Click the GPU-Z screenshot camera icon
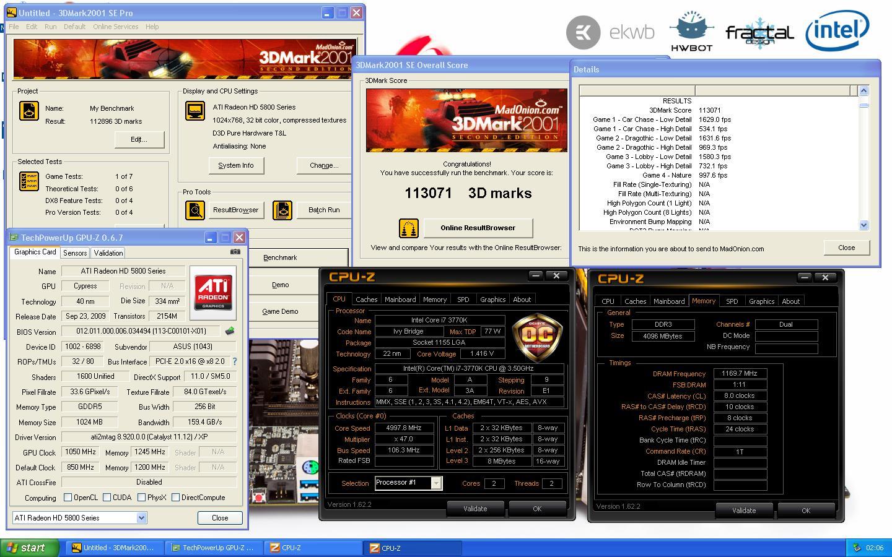The height and width of the screenshot is (557, 892). click(235, 252)
